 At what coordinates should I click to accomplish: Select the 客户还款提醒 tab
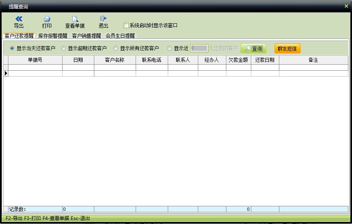(x=19, y=36)
